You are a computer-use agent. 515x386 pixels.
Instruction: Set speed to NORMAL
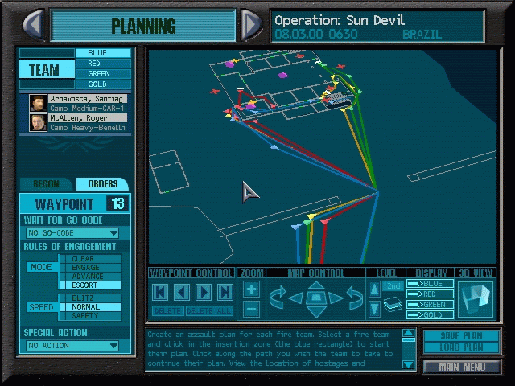click(x=89, y=307)
